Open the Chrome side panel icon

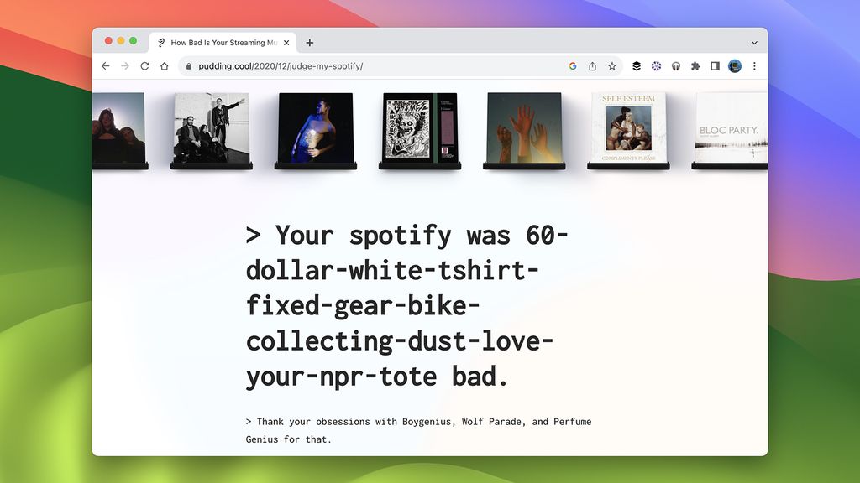716,65
